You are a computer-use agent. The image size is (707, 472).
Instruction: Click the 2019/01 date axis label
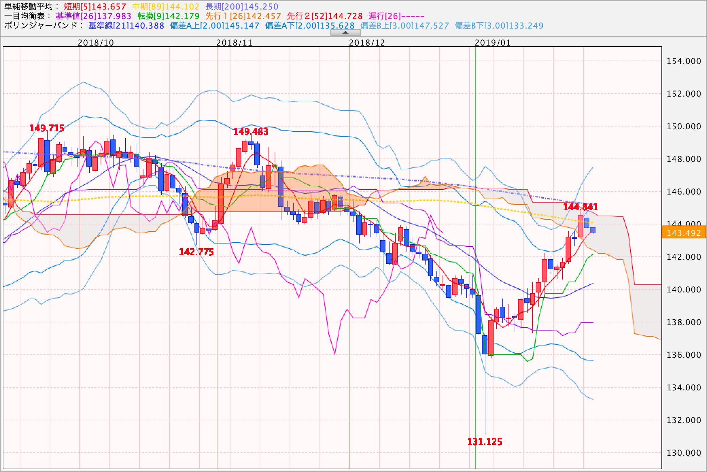[x=493, y=43]
